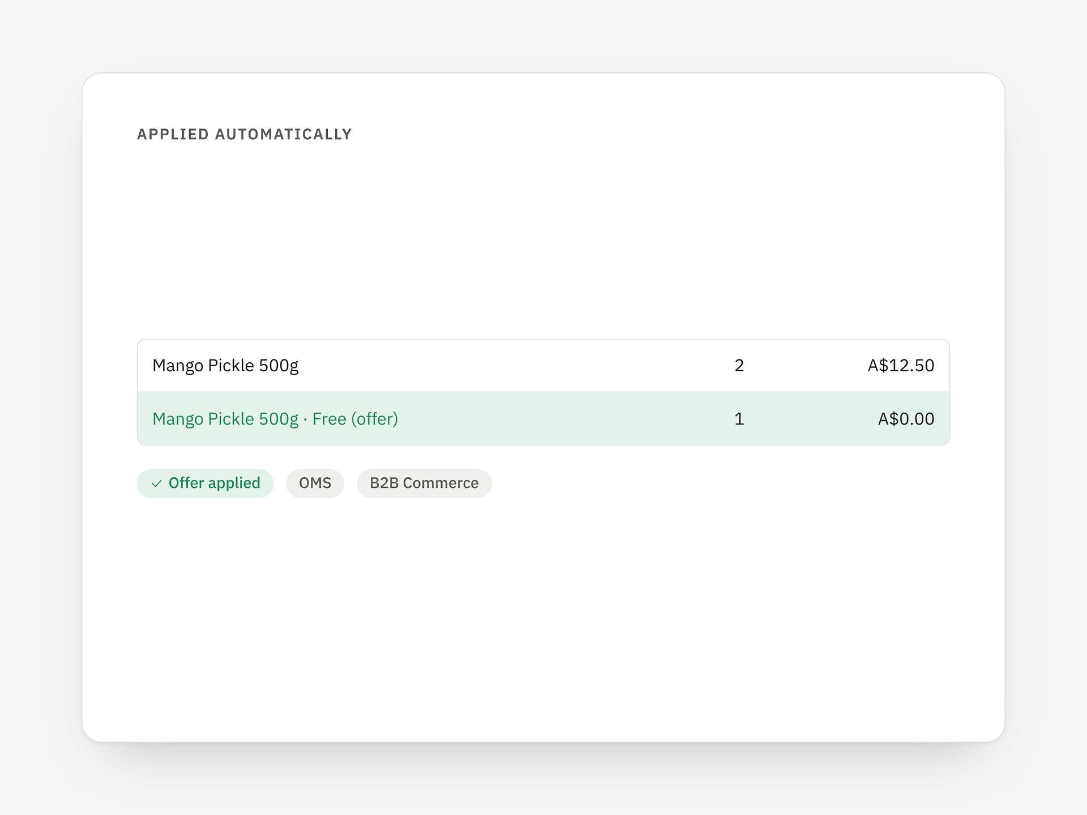
Task: Click the green highlighted offer row background
Action: click(x=543, y=418)
